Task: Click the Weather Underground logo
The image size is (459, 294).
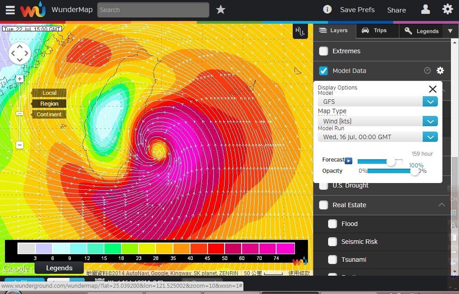Action: [33, 9]
